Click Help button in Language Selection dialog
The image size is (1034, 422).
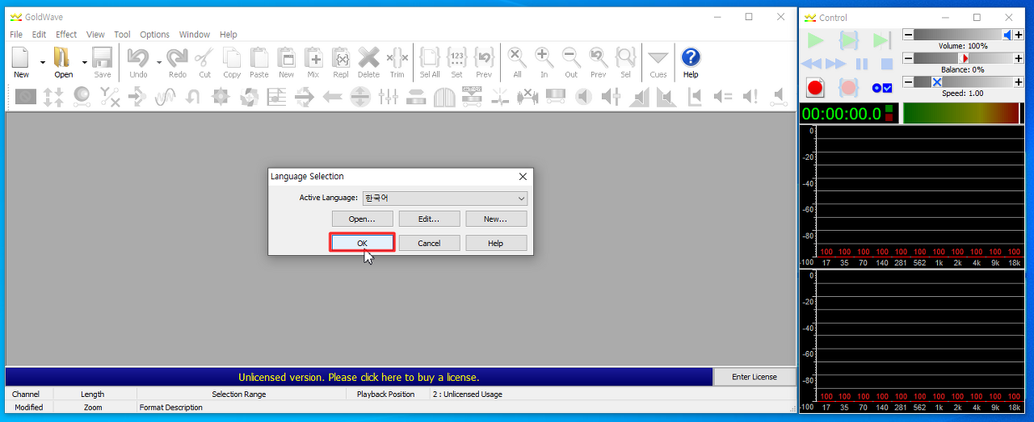tap(496, 243)
